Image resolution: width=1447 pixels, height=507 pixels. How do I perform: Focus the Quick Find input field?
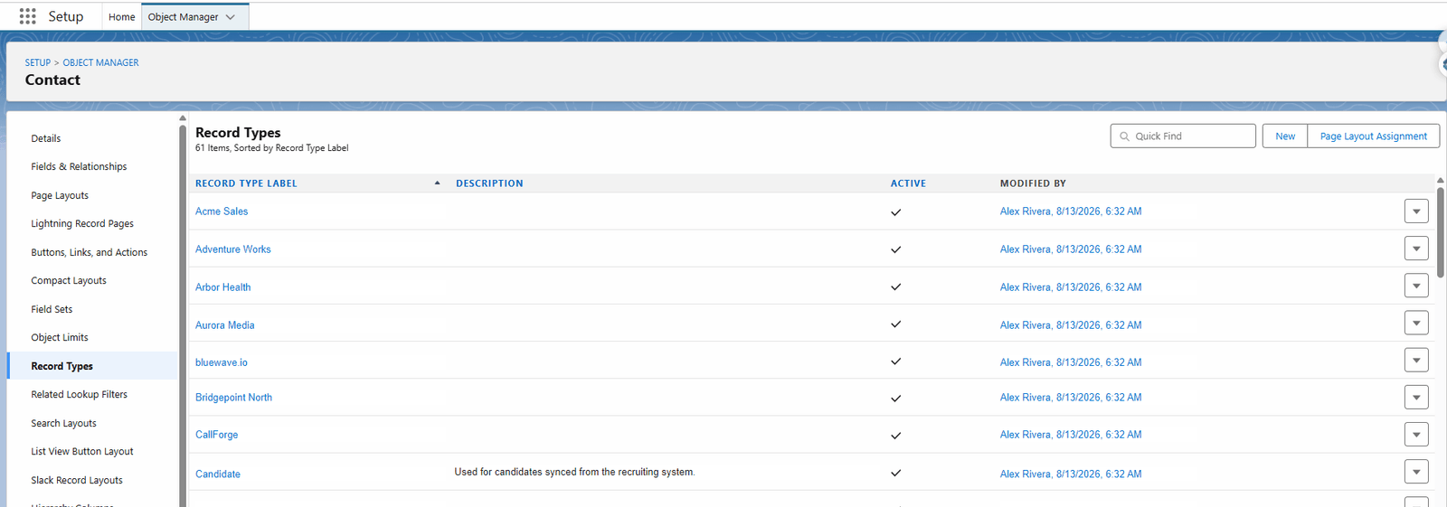point(1183,136)
